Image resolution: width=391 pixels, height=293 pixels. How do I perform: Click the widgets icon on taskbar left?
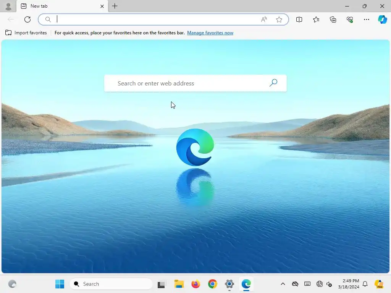(x=12, y=284)
